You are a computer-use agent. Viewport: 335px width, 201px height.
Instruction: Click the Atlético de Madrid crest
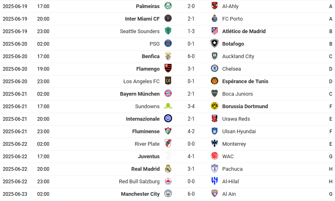click(215, 31)
